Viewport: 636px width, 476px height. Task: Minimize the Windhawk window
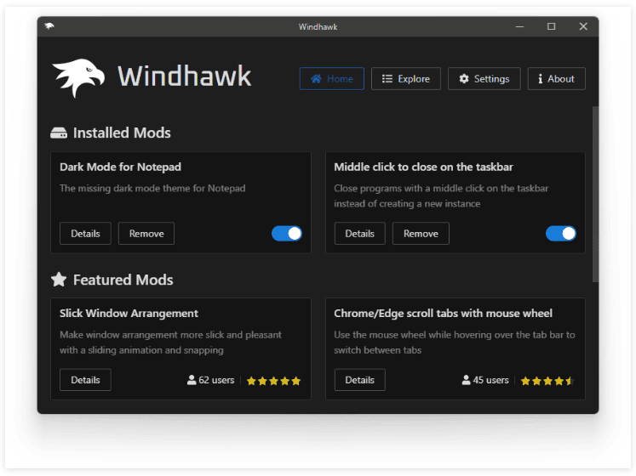click(x=519, y=26)
